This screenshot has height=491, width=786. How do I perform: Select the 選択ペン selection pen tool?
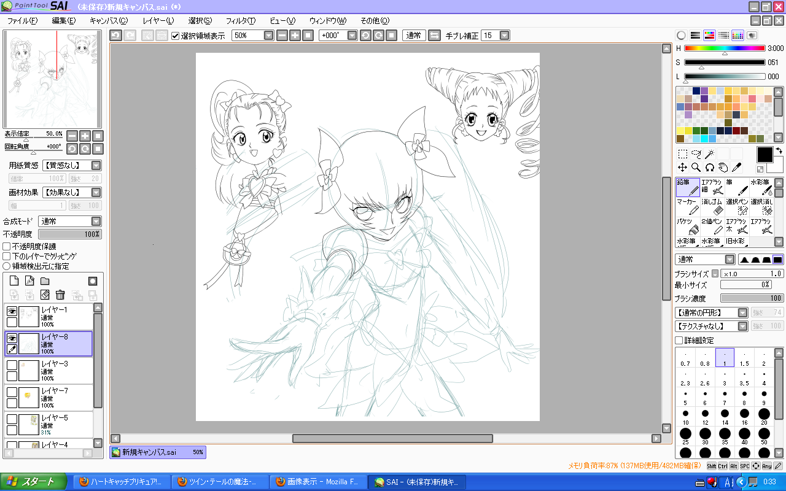point(737,207)
